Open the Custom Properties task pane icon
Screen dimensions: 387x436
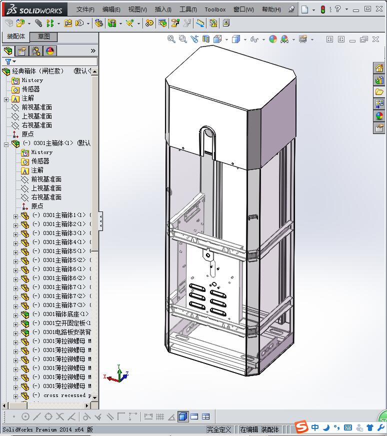pyautogui.click(x=379, y=128)
